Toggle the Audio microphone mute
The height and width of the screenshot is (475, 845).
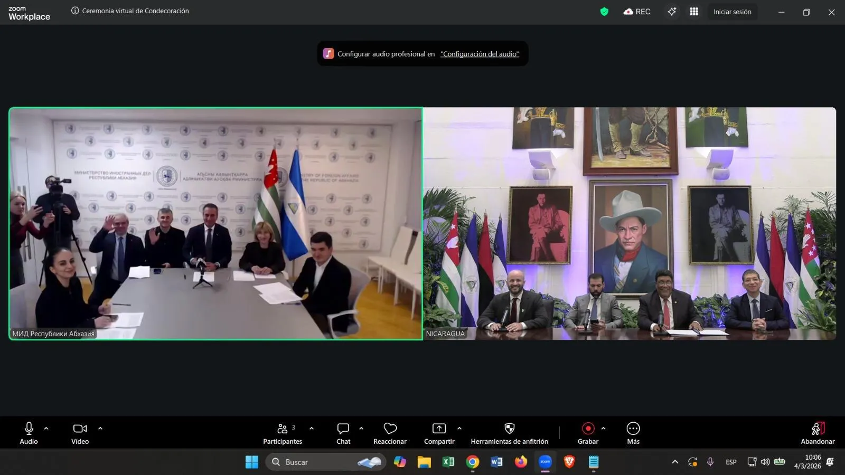pyautogui.click(x=29, y=433)
